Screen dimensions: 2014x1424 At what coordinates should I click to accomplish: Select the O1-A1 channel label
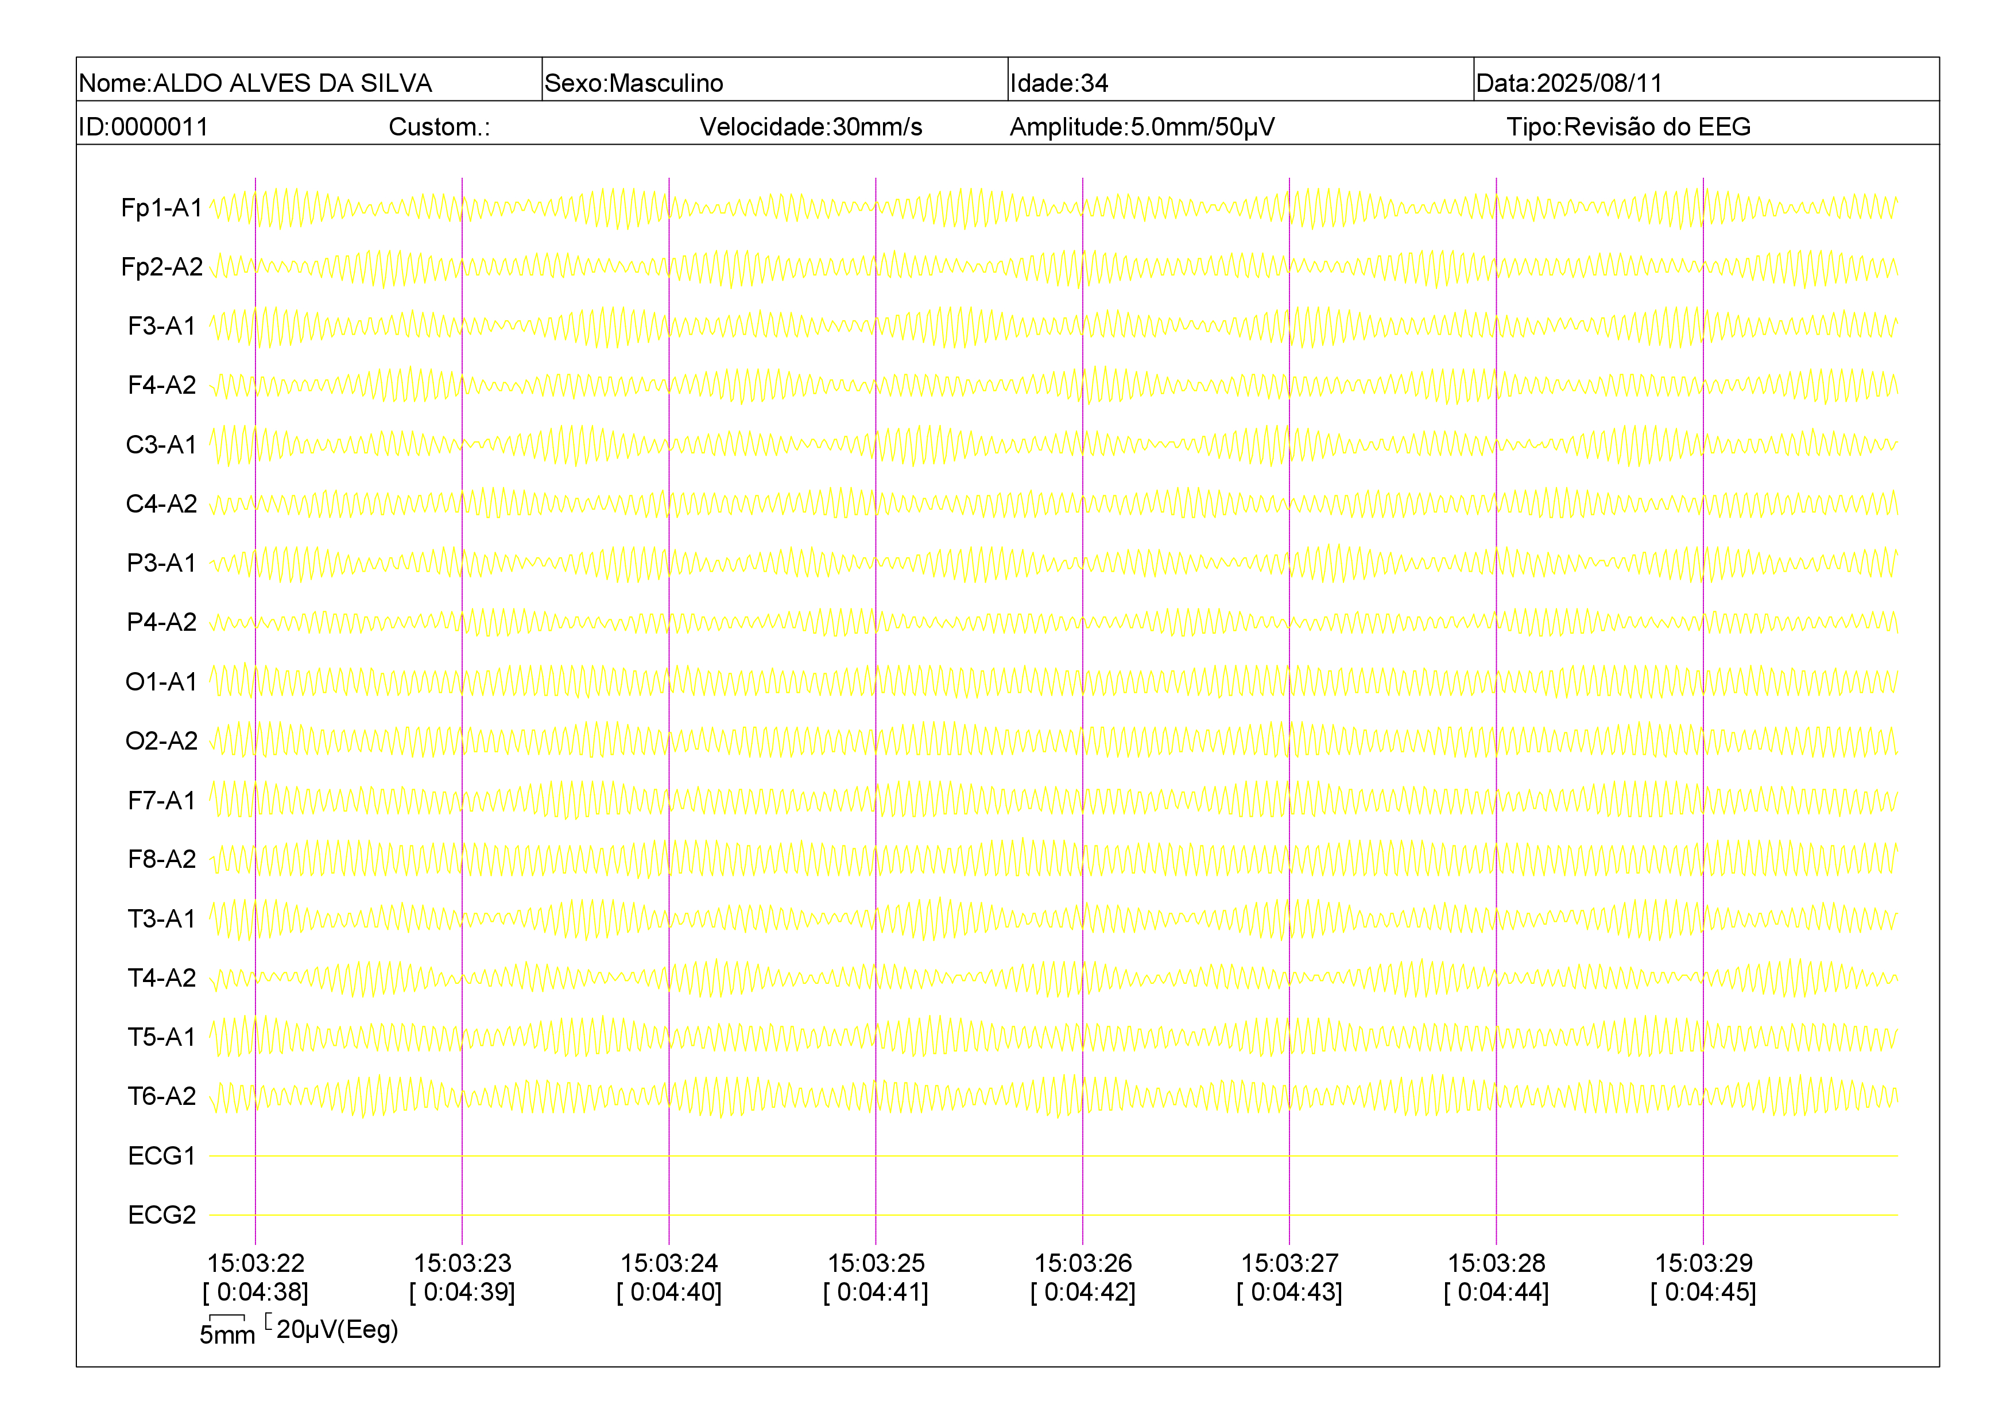click(162, 681)
